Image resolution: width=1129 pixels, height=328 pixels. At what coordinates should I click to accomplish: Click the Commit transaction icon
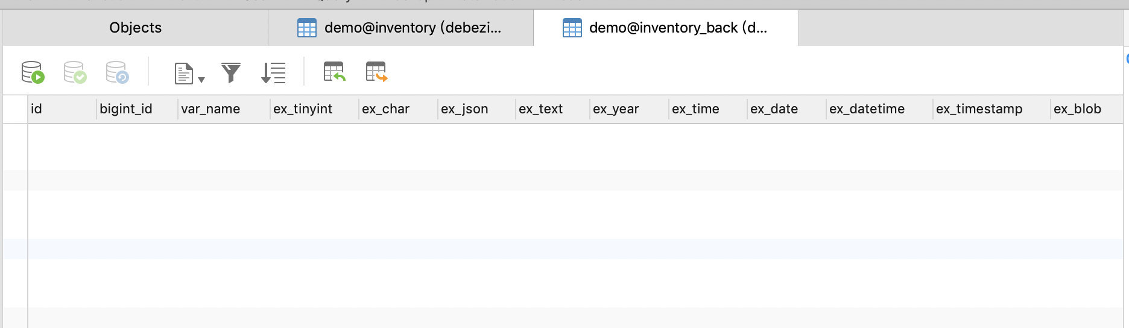click(x=75, y=72)
